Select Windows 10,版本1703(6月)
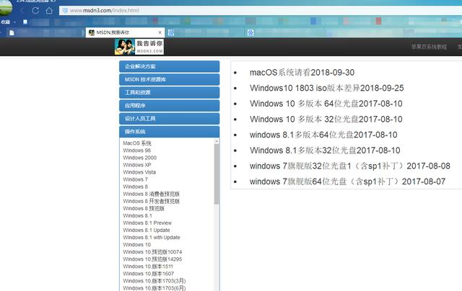 [154, 288]
